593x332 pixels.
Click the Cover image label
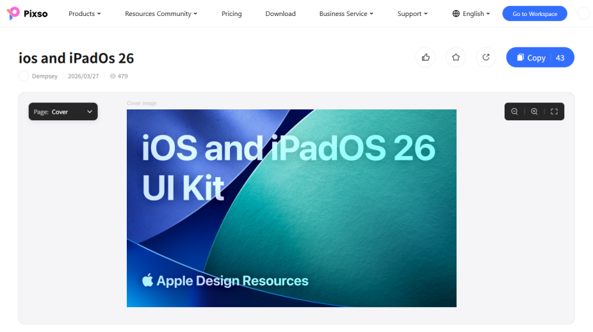coord(142,103)
